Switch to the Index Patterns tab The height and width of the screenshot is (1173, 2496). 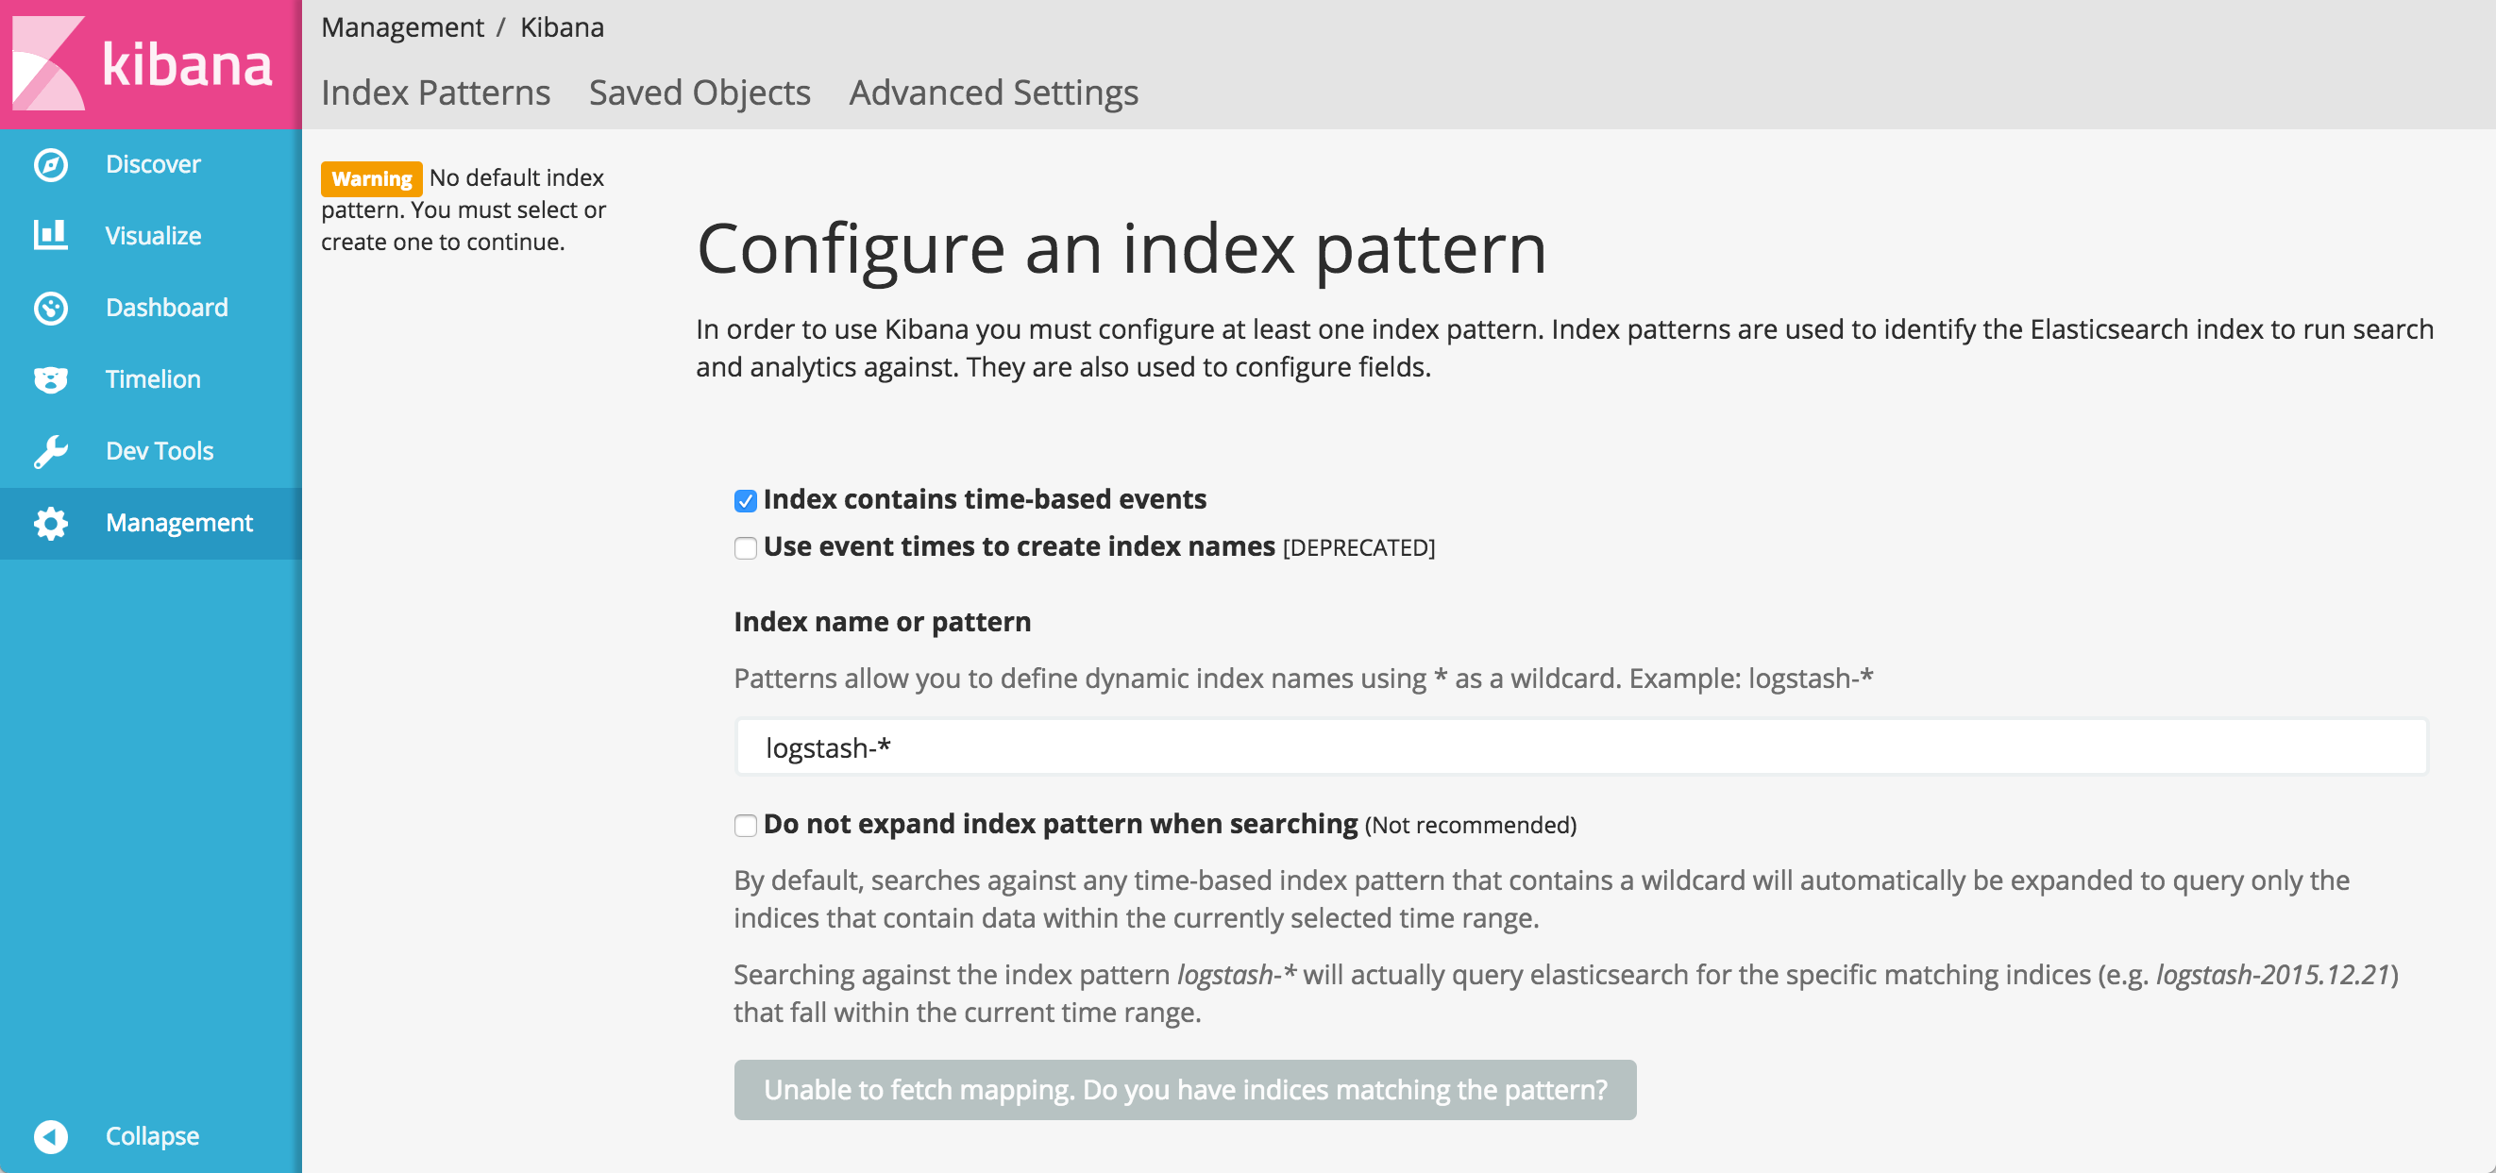(x=435, y=93)
